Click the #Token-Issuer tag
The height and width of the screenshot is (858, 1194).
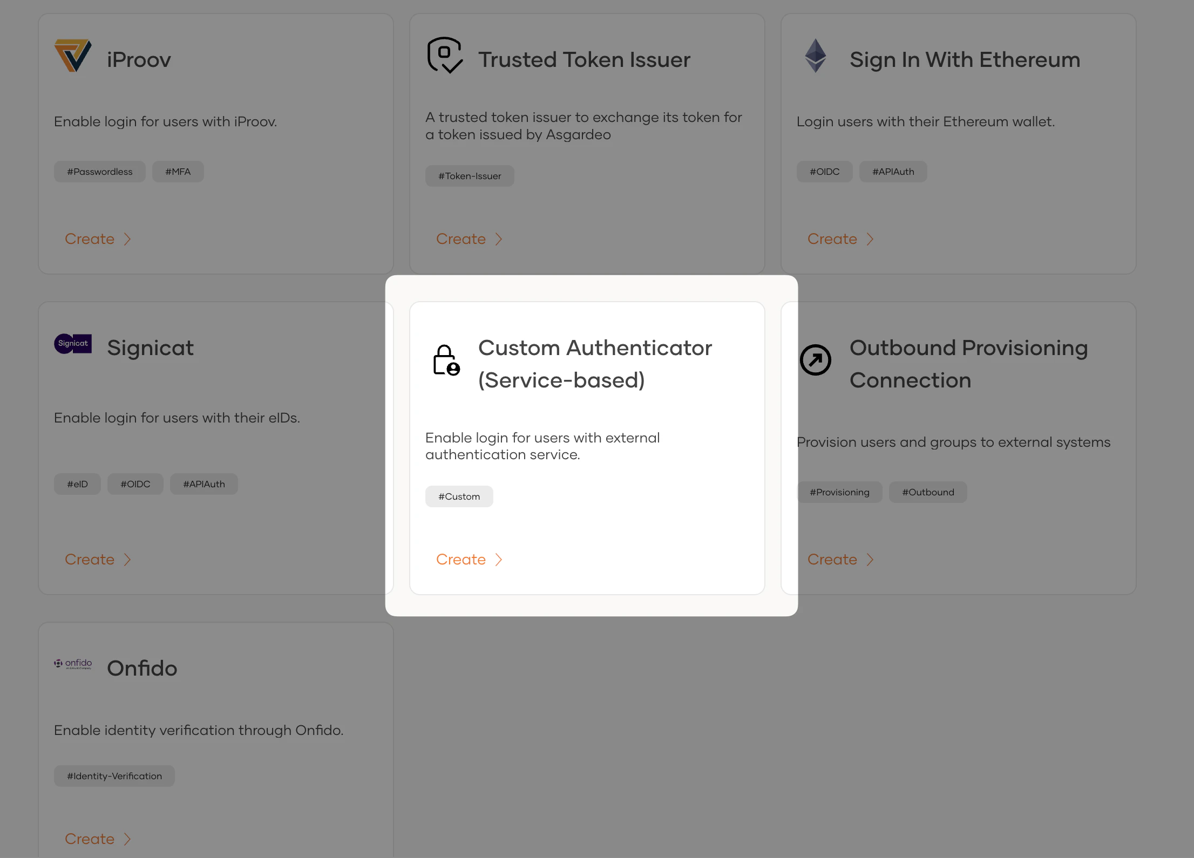coord(469,175)
